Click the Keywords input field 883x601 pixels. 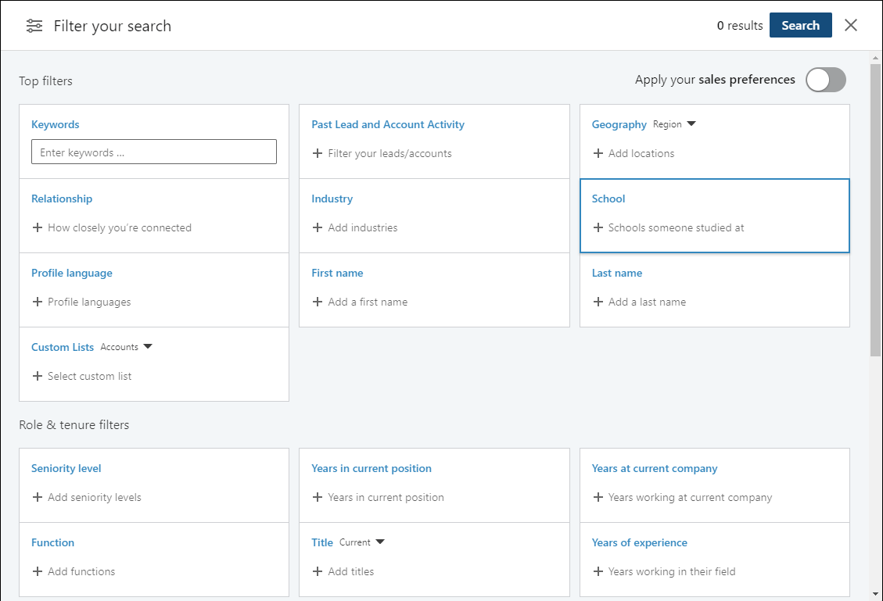pyautogui.click(x=154, y=152)
